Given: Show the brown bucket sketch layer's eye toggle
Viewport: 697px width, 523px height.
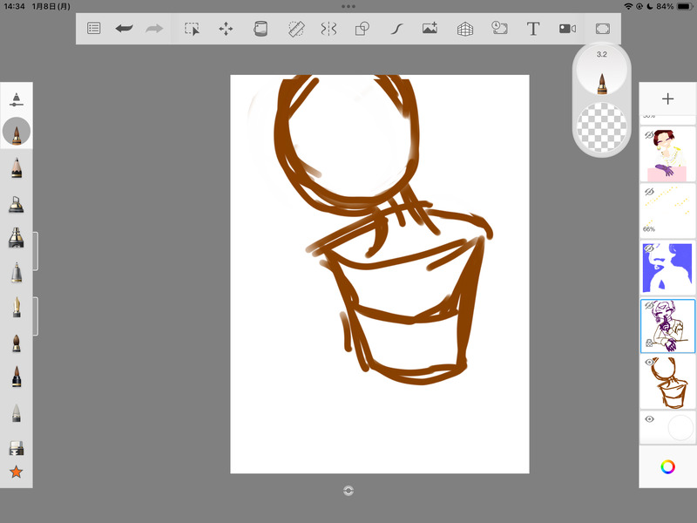Looking at the screenshot, I should [649, 363].
